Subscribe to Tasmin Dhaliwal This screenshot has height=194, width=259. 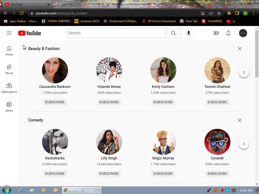click(x=217, y=102)
